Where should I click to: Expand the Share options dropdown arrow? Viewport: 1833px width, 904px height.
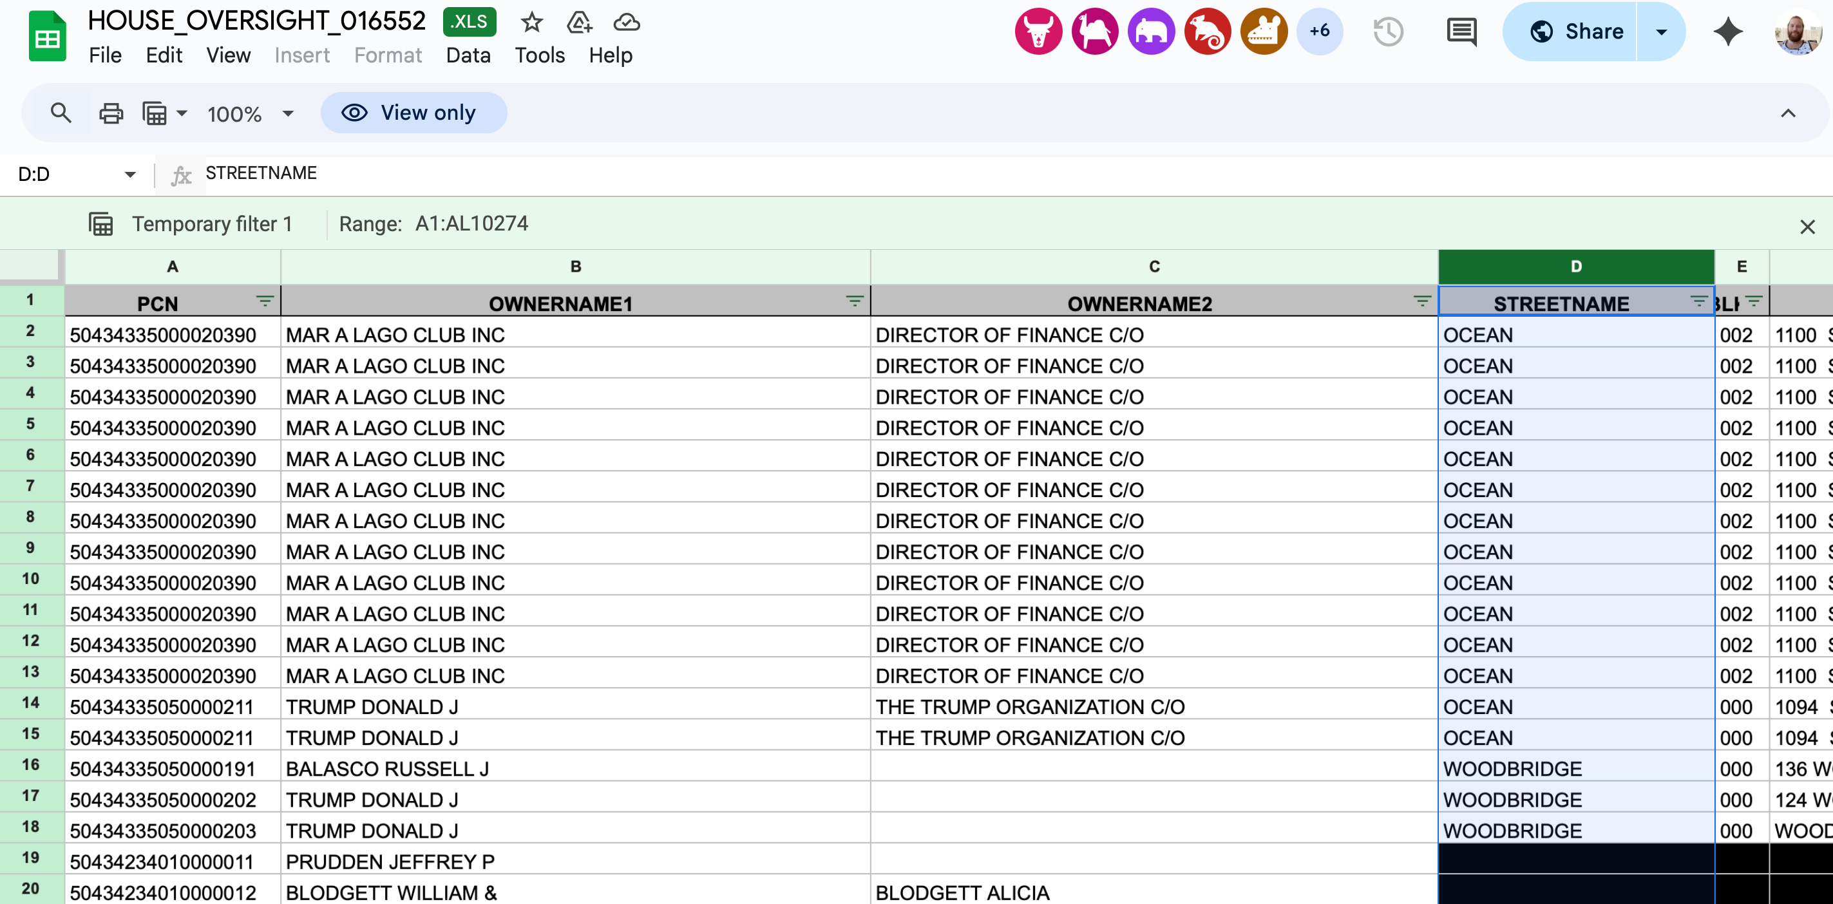pyautogui.click(x=1662, y=32)
